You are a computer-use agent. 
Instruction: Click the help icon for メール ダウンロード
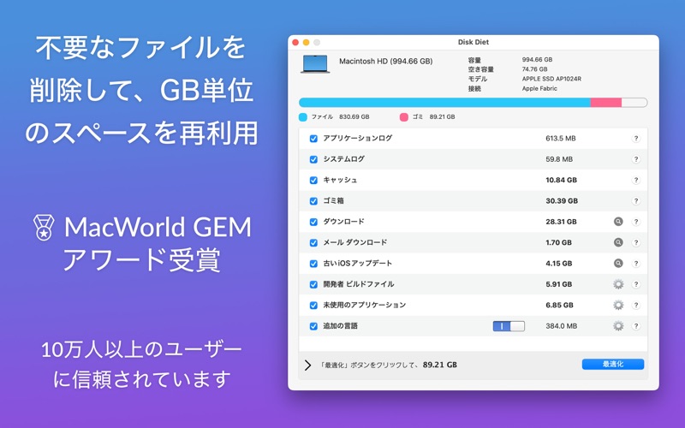[636, 242]
